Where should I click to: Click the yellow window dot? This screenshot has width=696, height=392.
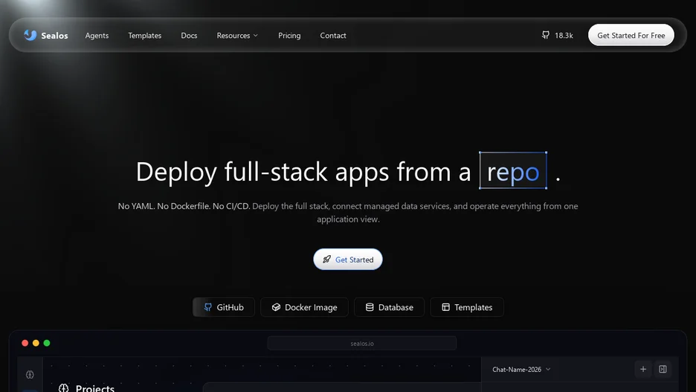point(36,343)
